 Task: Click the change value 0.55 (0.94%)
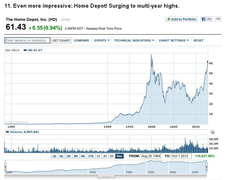(45, 28)
